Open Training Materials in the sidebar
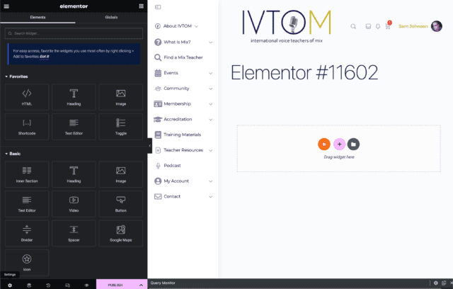This screenshot has height=289, width=453. point(182,134)
